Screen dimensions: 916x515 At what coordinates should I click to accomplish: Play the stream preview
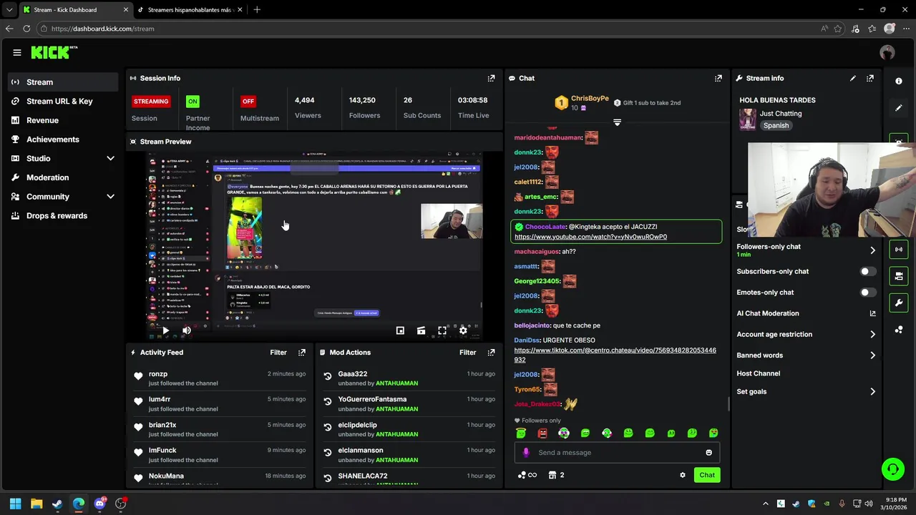coord(165,330)
